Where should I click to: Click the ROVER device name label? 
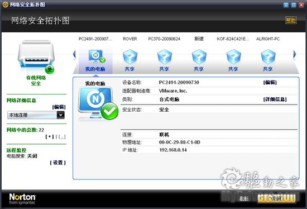click(130, 39)
